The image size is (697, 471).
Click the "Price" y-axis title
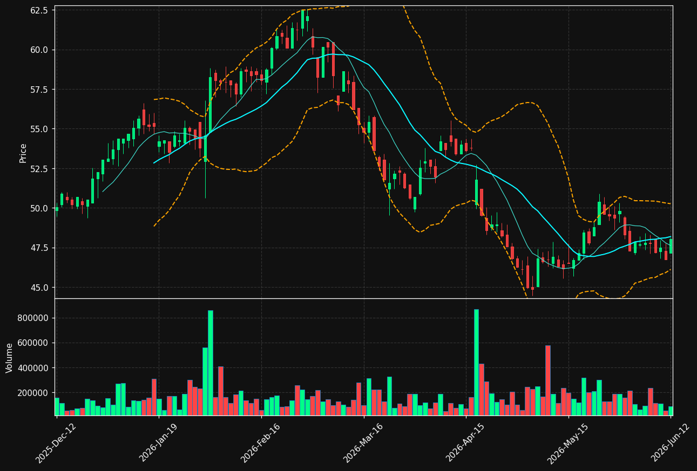pos(23,153)
